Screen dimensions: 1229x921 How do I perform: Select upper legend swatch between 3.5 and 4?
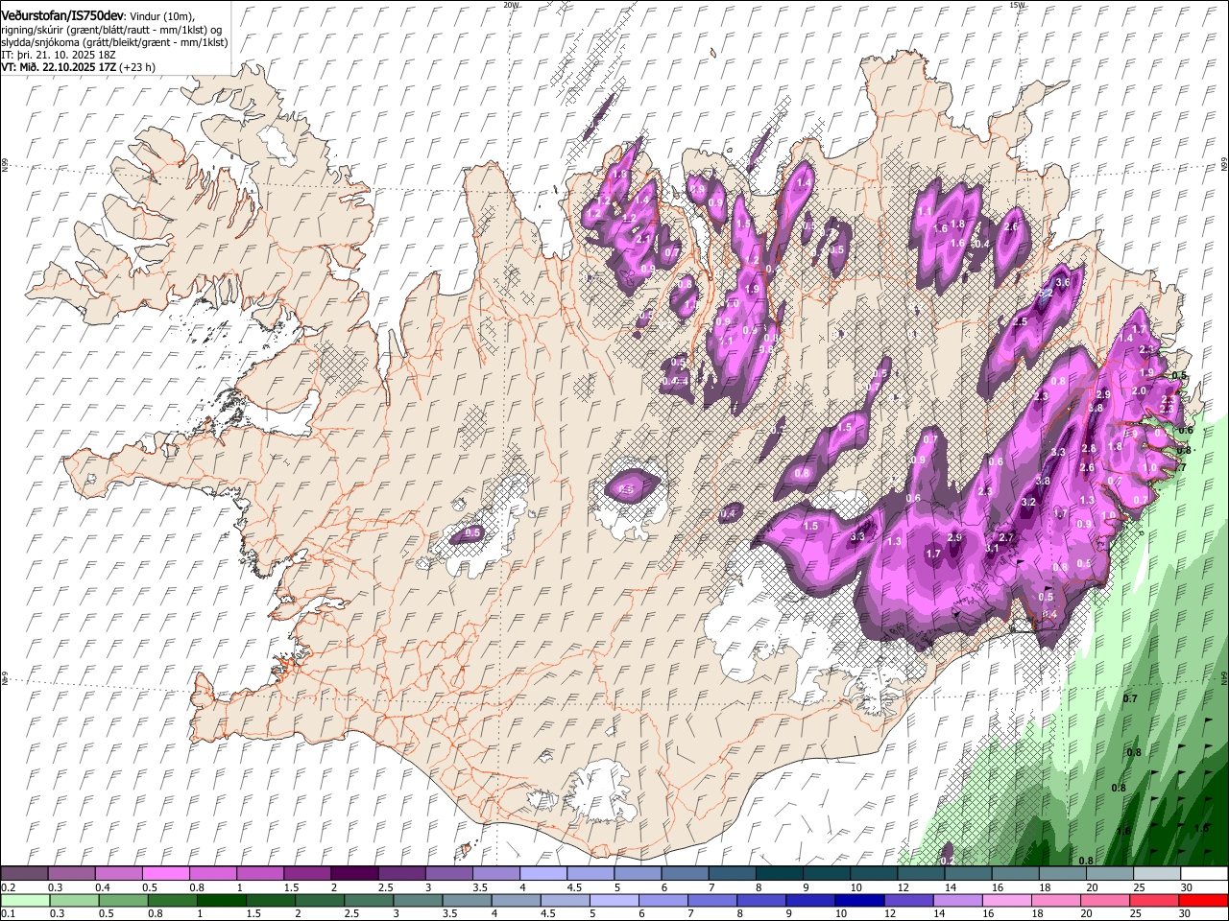pos(496,873)
